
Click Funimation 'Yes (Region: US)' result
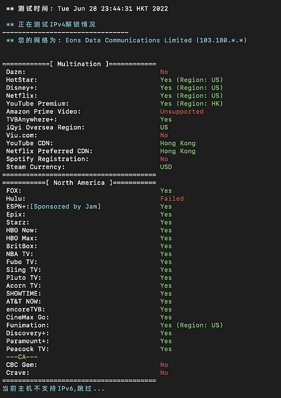pos(191,326)
